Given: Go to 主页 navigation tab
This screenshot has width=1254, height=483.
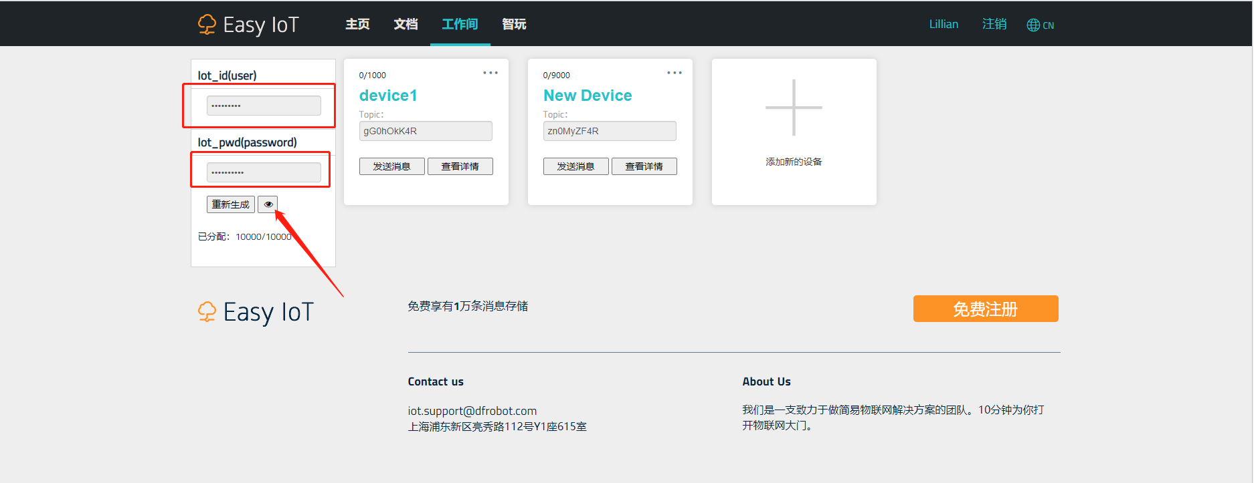Looking at the screenshot, I should pos(357,24).
